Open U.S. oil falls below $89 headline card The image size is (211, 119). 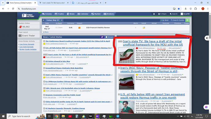tap(153, 96)
